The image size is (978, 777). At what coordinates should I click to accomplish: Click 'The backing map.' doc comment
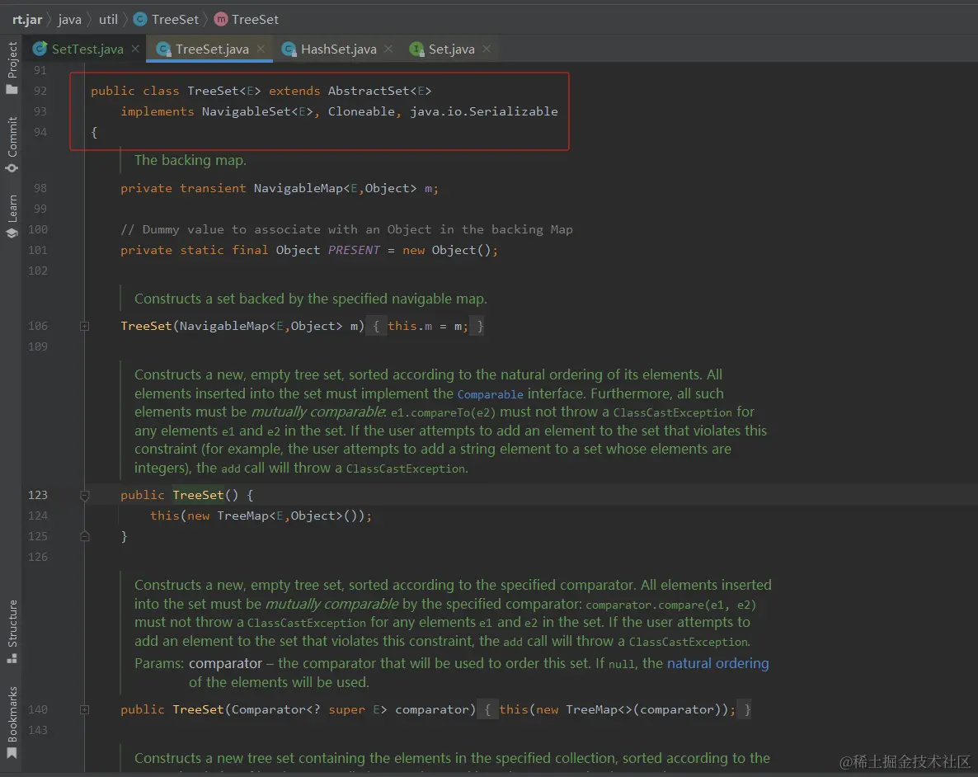coord(190,160)
